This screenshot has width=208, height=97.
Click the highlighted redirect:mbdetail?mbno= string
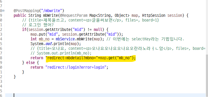(72, 58)
